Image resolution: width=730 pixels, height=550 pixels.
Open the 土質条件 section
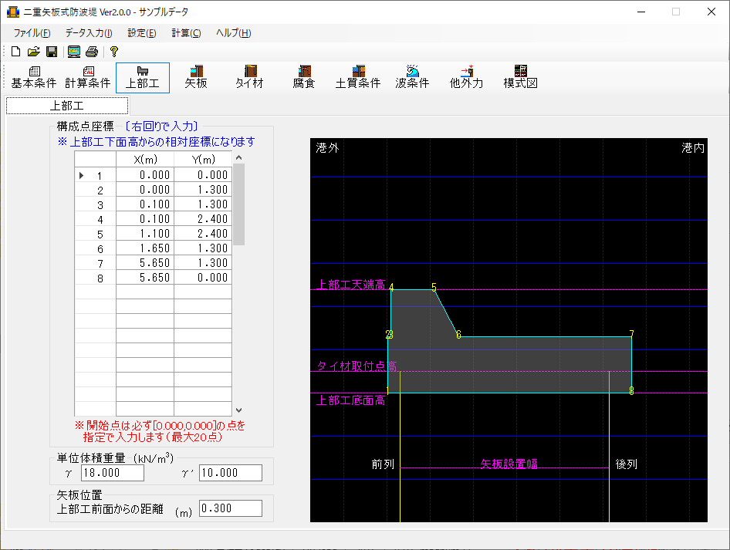[358, 78]
